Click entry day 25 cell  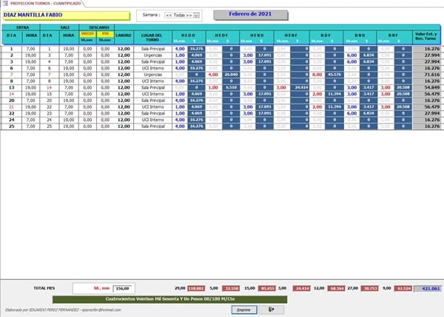coord(12,126)
